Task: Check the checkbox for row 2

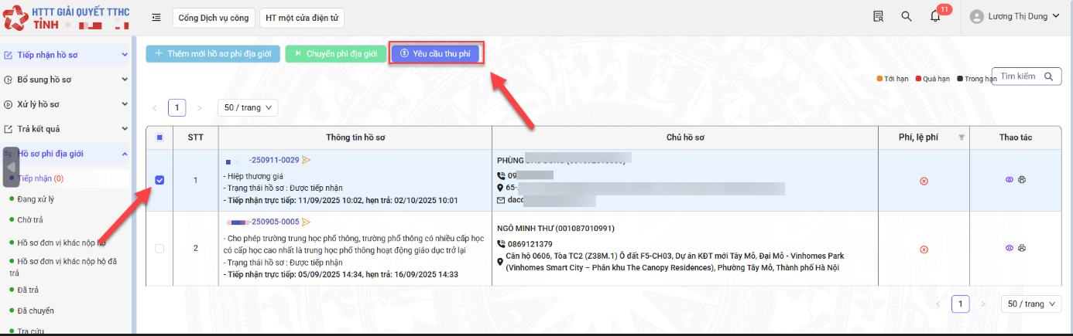Action: [159, 249]
